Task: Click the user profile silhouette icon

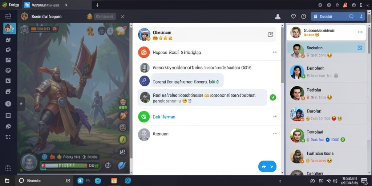Action: point(278,17)
